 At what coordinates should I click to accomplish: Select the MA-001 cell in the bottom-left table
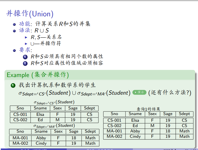(20, 138)
